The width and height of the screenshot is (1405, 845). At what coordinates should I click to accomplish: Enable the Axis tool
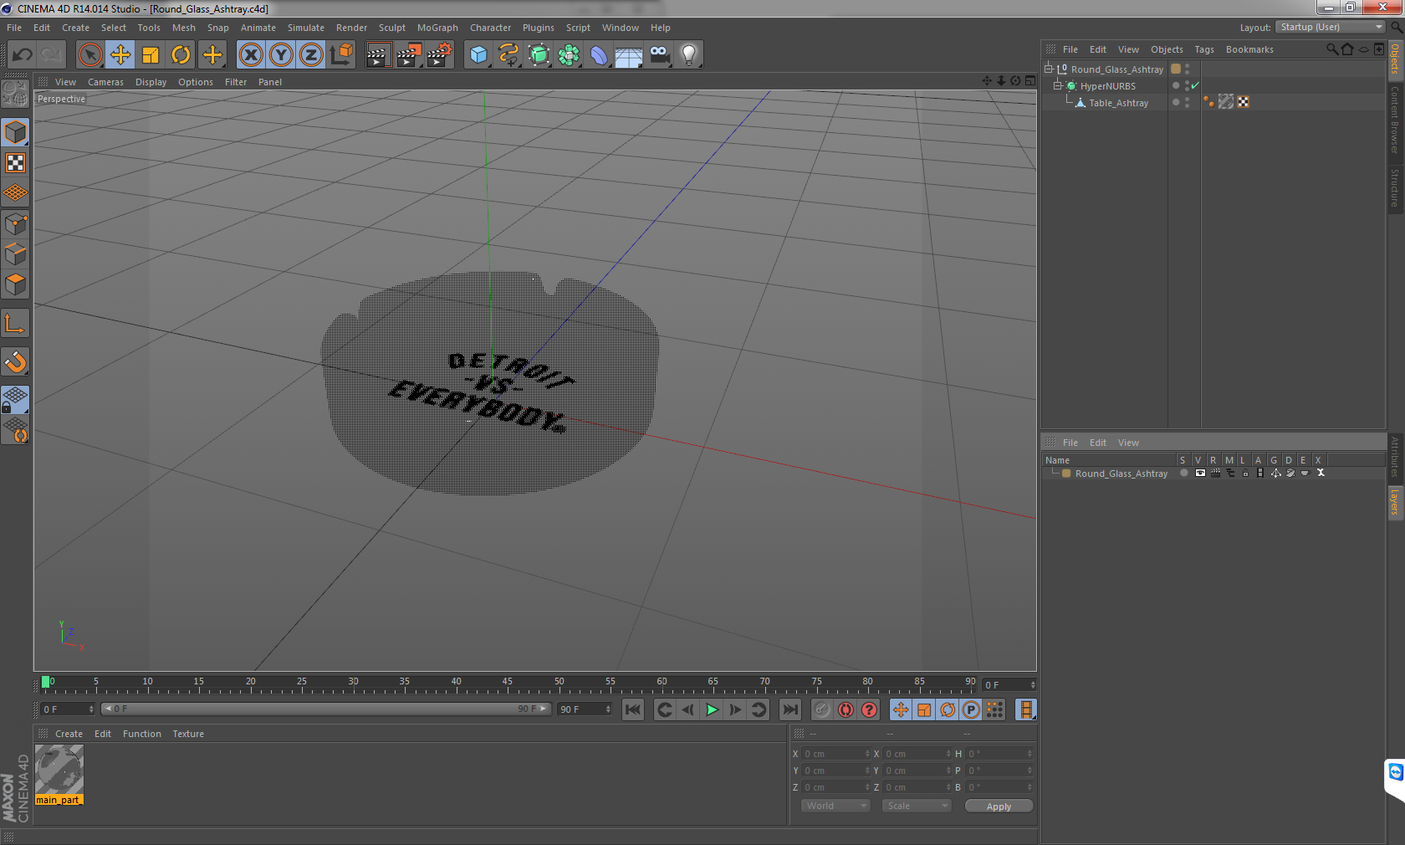coord(15,323)
